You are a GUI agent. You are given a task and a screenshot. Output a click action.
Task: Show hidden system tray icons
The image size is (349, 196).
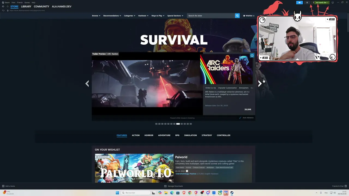pos(316,193)
